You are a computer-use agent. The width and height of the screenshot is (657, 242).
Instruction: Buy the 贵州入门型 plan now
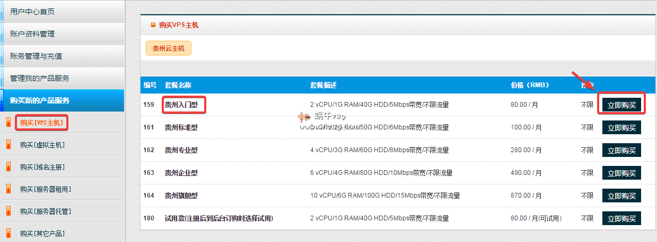pyautogui.click(x=621, y=105)
